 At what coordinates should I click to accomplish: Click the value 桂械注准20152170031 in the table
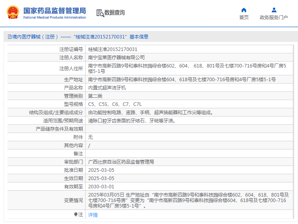coord(113,49)
